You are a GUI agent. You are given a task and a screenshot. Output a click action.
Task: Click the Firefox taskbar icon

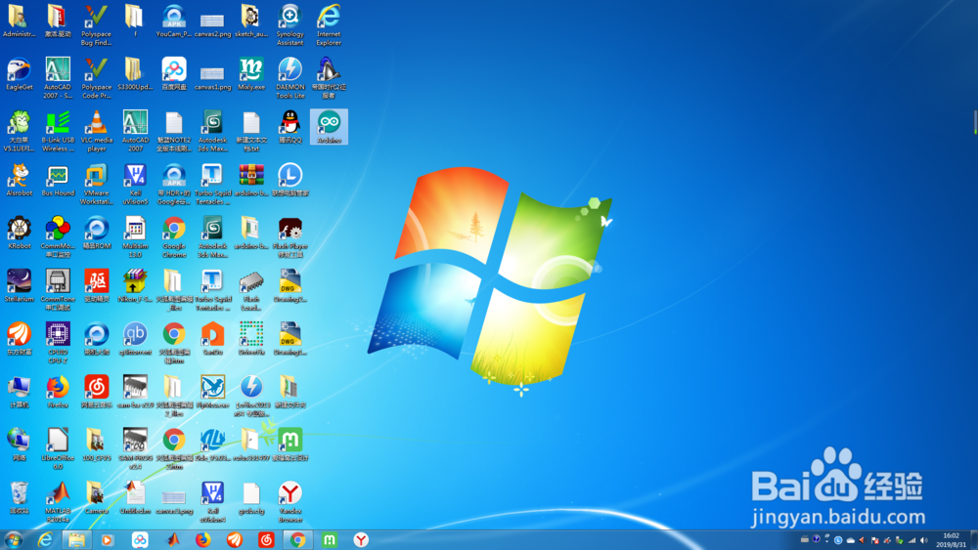coord(202,540)
